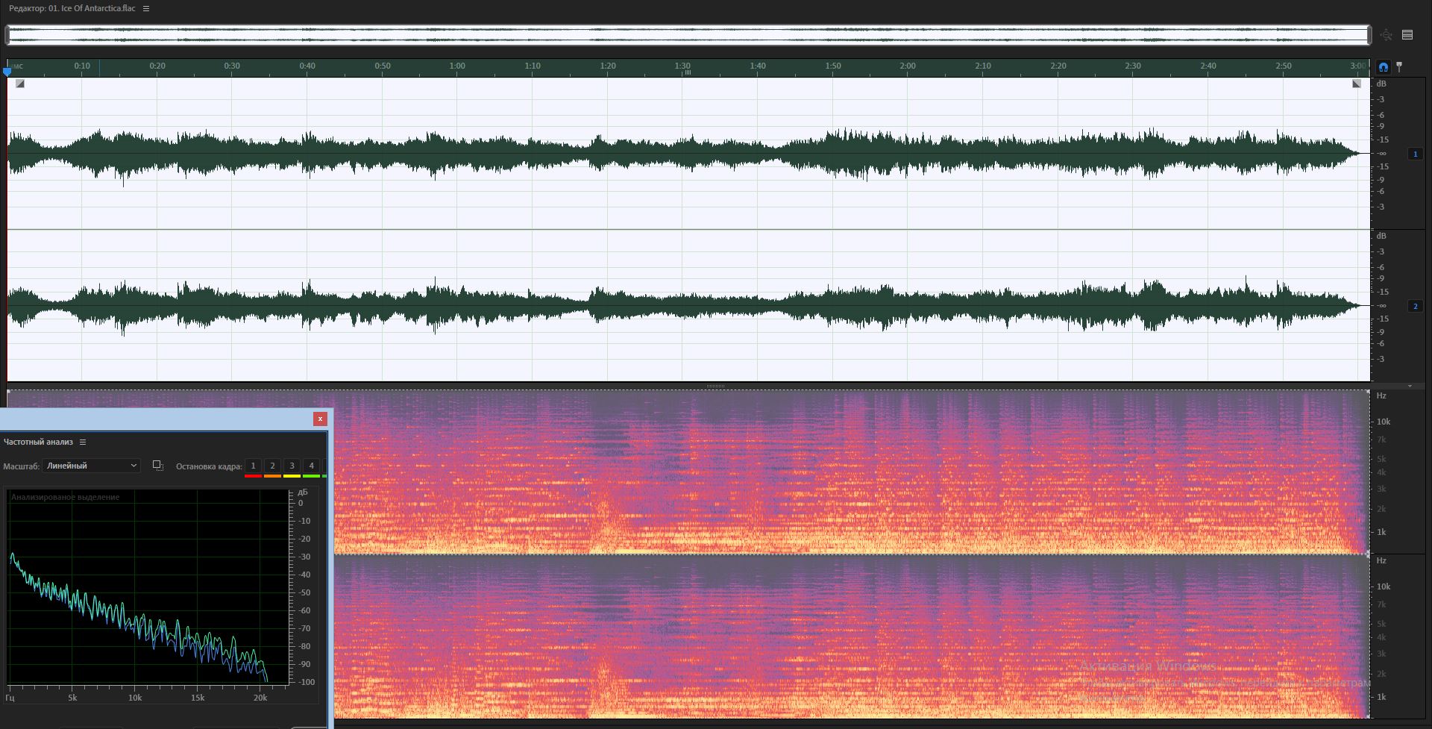Click hold frame button 1
The image size is (1432, 729).
[x=253, y=466]
